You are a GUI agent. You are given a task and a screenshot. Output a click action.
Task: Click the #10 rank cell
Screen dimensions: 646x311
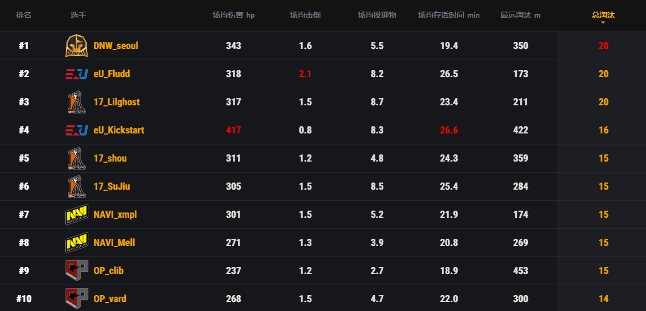coord(24,299)
